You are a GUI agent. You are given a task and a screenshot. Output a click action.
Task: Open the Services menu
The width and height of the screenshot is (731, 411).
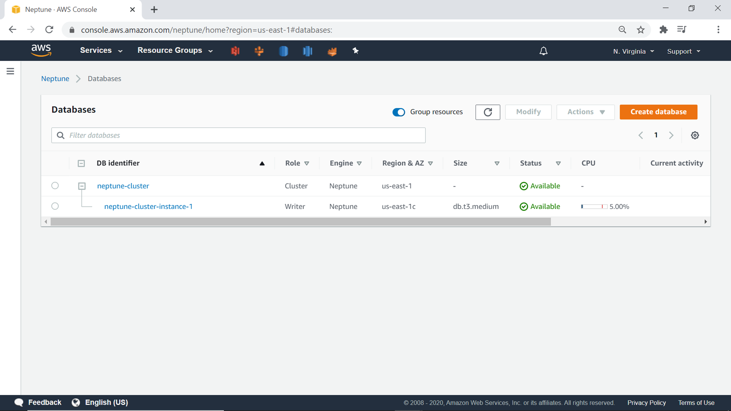tap(101, 50)
